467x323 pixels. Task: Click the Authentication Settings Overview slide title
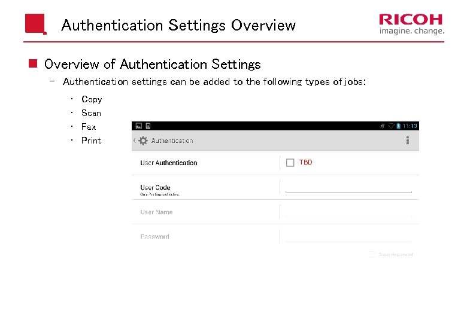(x=178, y=25)
